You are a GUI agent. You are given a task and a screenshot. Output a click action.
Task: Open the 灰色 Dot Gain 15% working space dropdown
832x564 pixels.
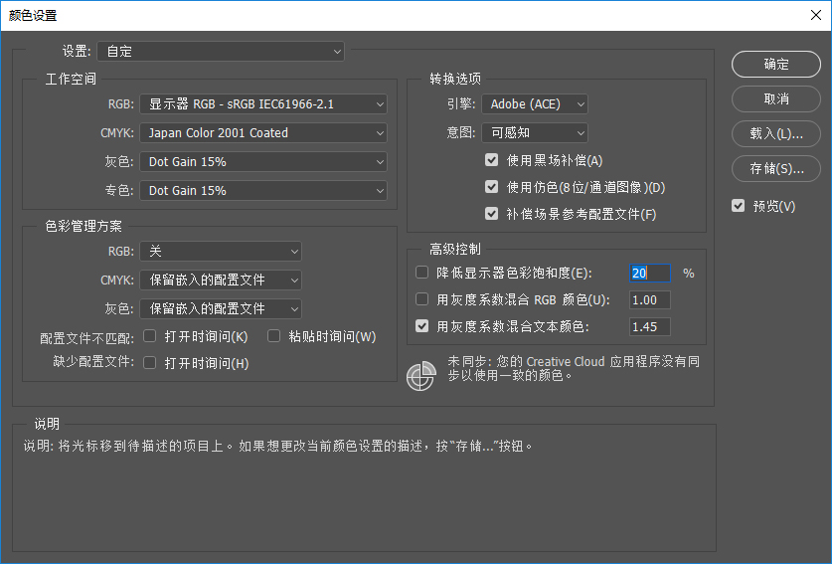pyautogui.click(x=263, y=161)
